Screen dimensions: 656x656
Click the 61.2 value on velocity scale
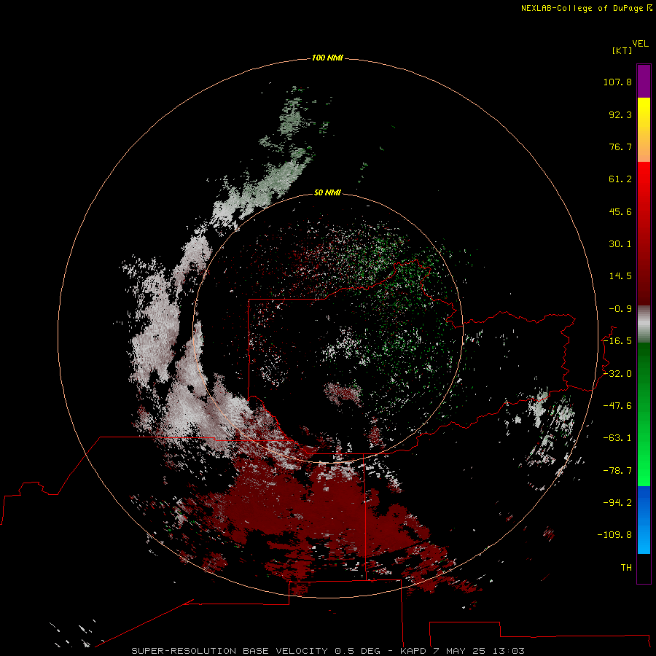coord(620,179)
